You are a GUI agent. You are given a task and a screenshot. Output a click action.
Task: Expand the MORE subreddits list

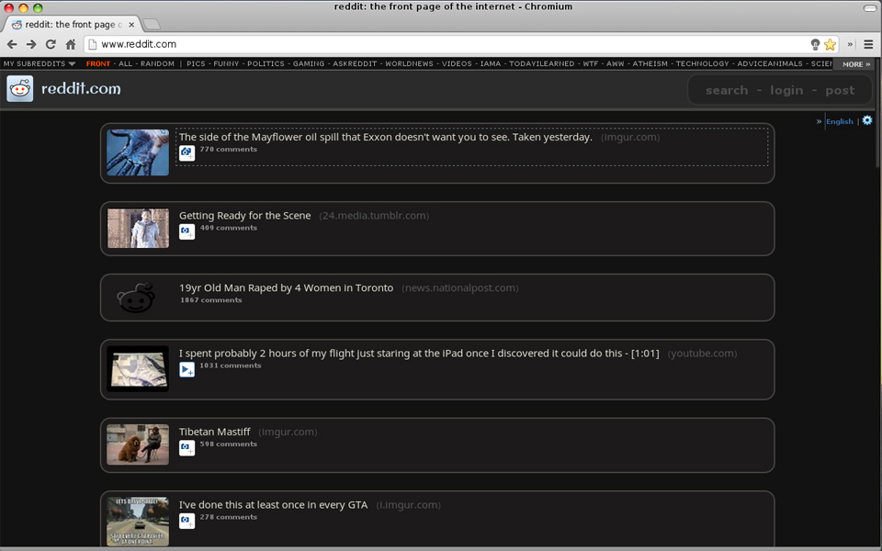pos(856,64)
